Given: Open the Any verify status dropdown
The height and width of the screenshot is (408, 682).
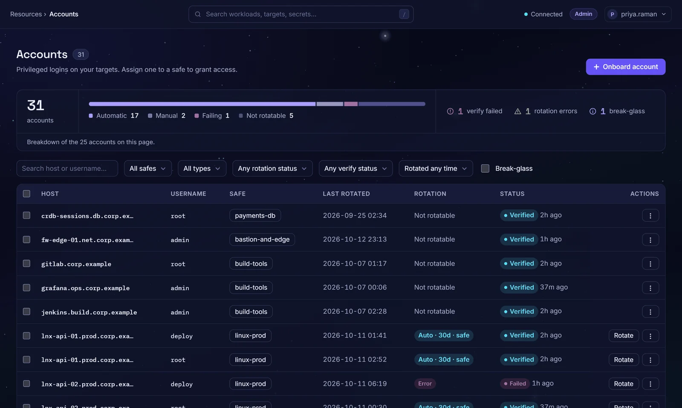Looking at the screenshot, I should 355,168.
